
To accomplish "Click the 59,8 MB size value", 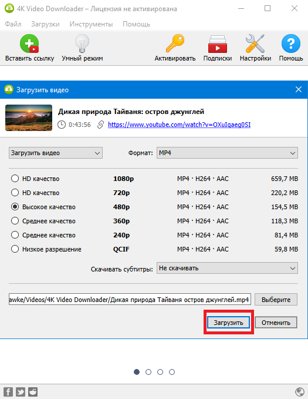I will (286, 249).
